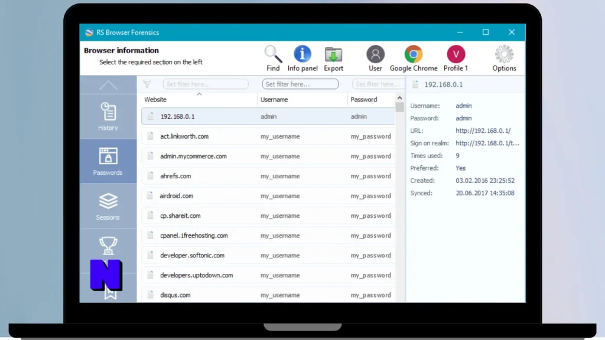Minimize the RS Browser Forensics window
This screenshot has width=605, height=340.
[460, 32]
